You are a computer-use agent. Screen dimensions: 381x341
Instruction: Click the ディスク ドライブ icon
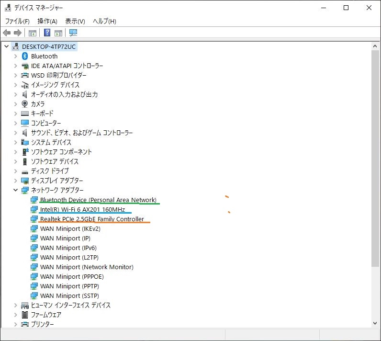[24, 172]
